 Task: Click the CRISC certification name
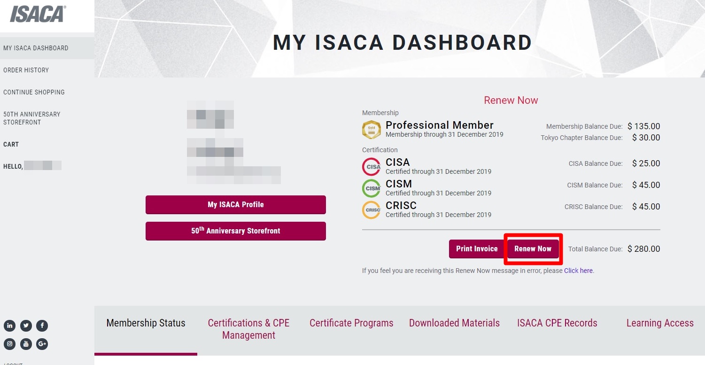click(x=401, y=205)
